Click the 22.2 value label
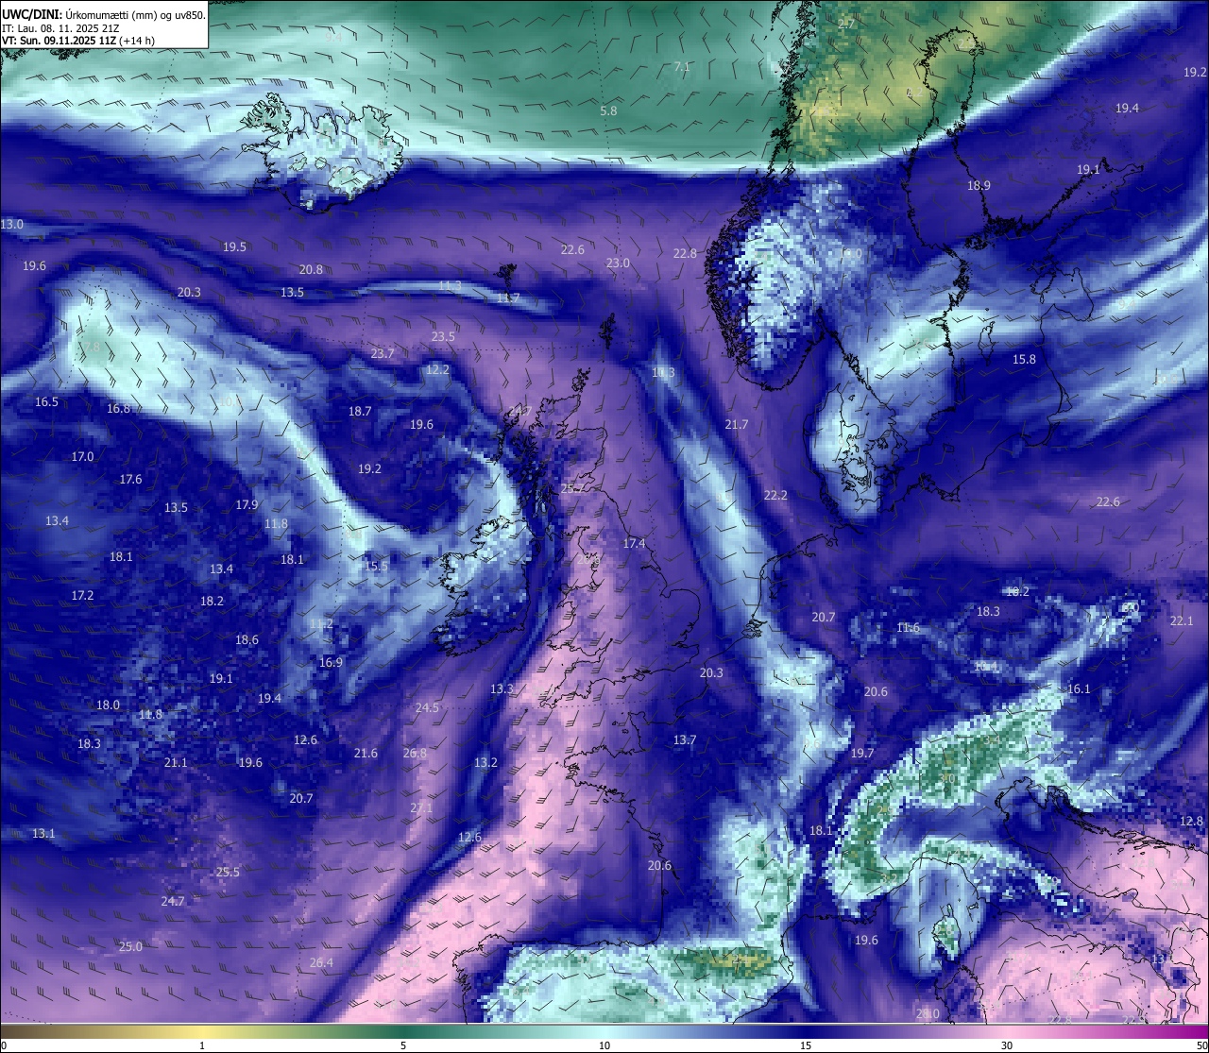This screenshot has width=1209, height=1053. tap(775, 495)
